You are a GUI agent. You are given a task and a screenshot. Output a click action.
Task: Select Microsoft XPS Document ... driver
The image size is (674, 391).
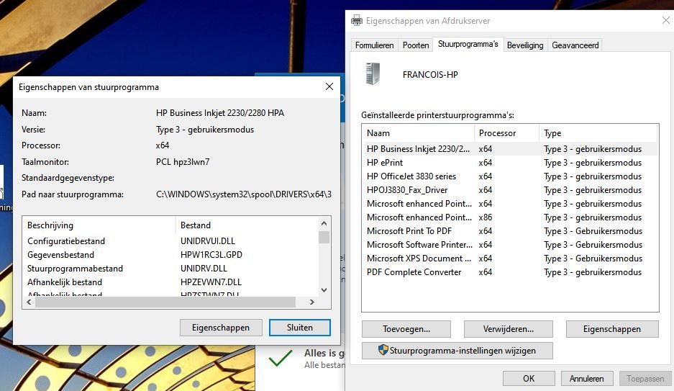coord(510,259)
